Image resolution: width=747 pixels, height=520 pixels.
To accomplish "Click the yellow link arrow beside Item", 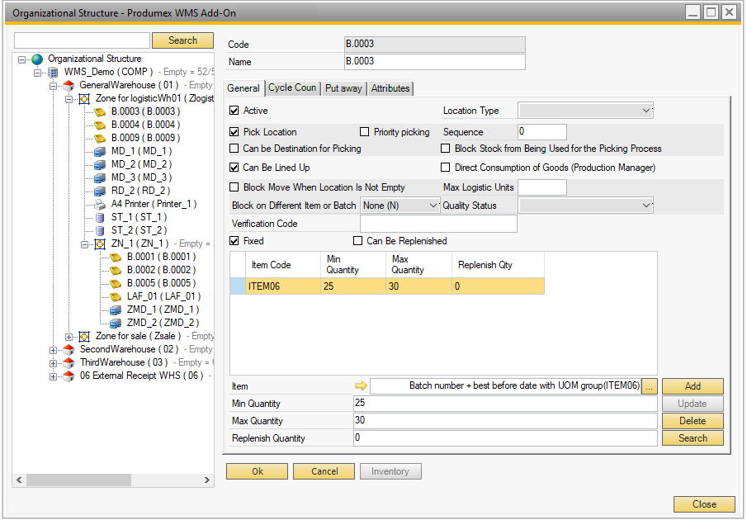I will click(x=361, y=386).
